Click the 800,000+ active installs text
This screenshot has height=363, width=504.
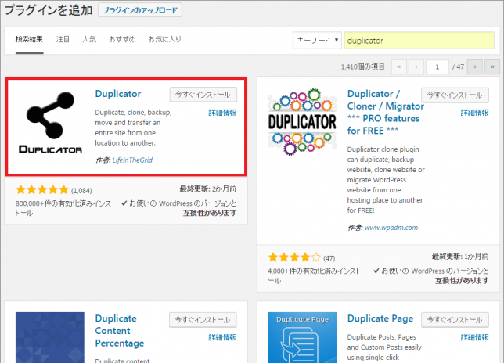tap(63, 208)
